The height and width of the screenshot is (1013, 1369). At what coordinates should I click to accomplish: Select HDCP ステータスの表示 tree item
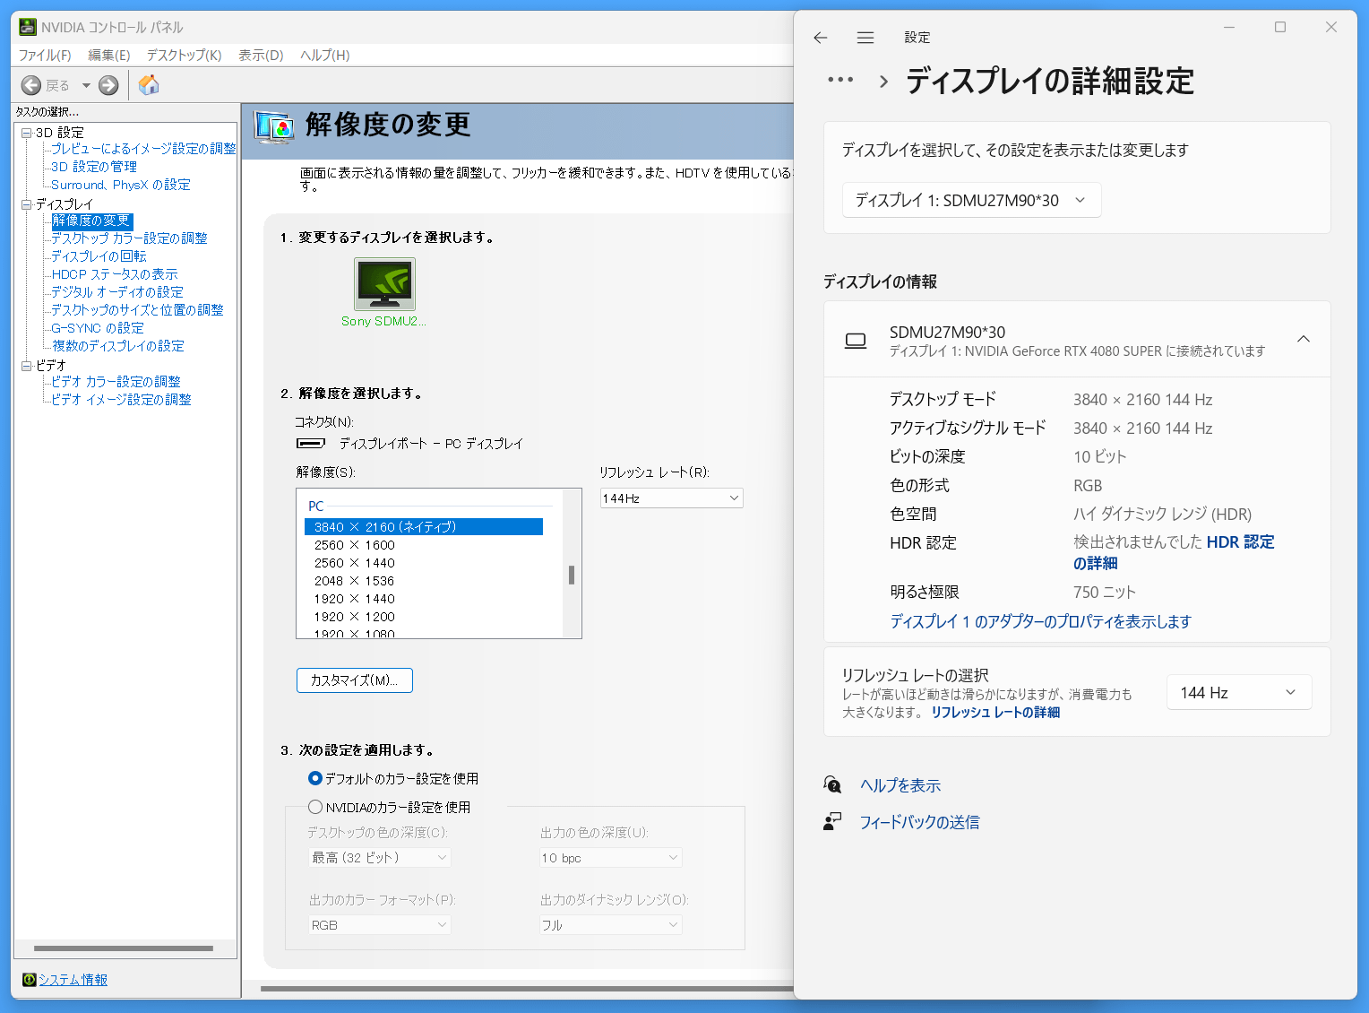pyautogui.click(x=115, y=274)
